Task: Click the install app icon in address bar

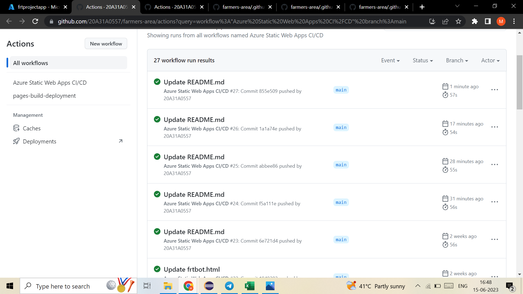Action: (x=432, y=21)
